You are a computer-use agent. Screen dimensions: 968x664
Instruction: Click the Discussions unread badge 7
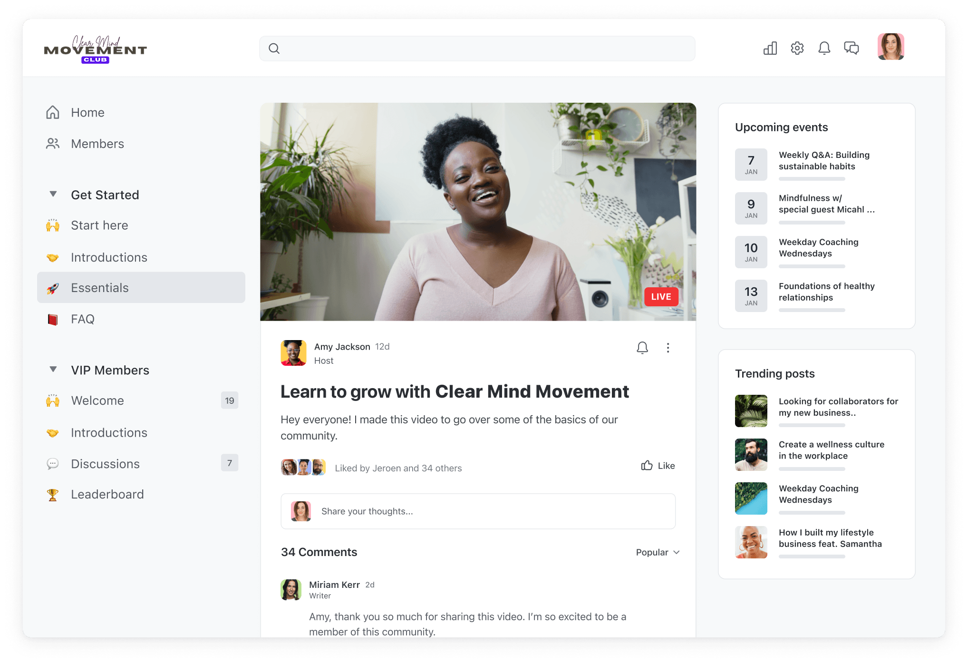point(230,463)
